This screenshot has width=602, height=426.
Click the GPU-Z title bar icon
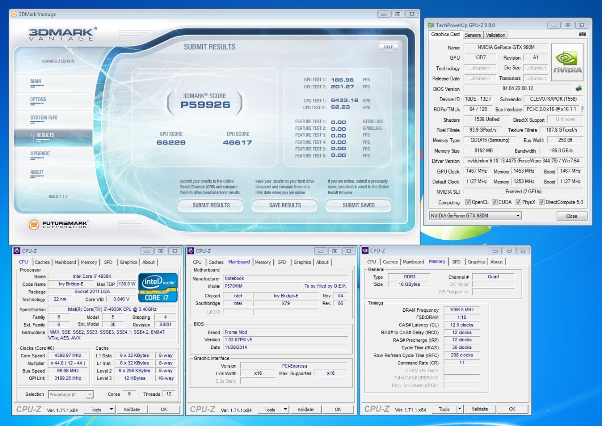[x=431, y=25]
